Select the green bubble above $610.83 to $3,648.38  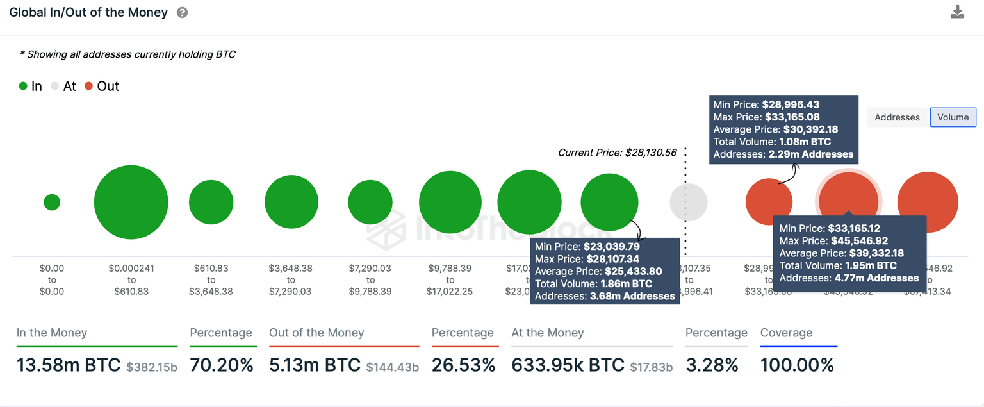coord(211,203)
